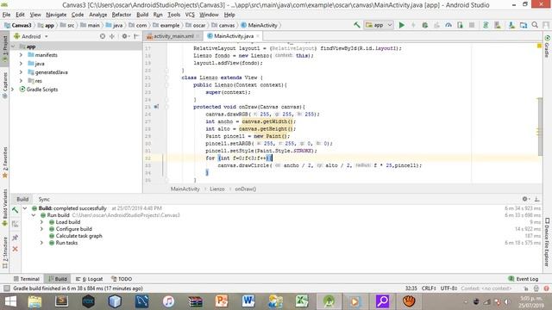Screen dimensions: 552x310
Task: Open the Refactor menu
Action: pyautogui.click(x=121, y=15)
